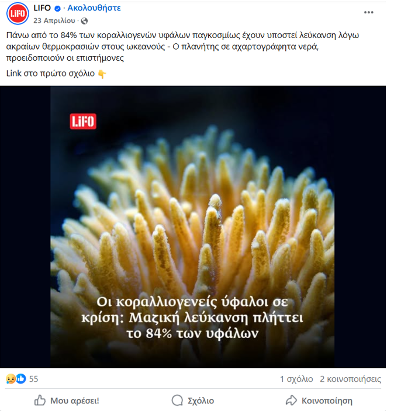Show who reacted via the 55 count
394x414 pixels.
(33, 379)
